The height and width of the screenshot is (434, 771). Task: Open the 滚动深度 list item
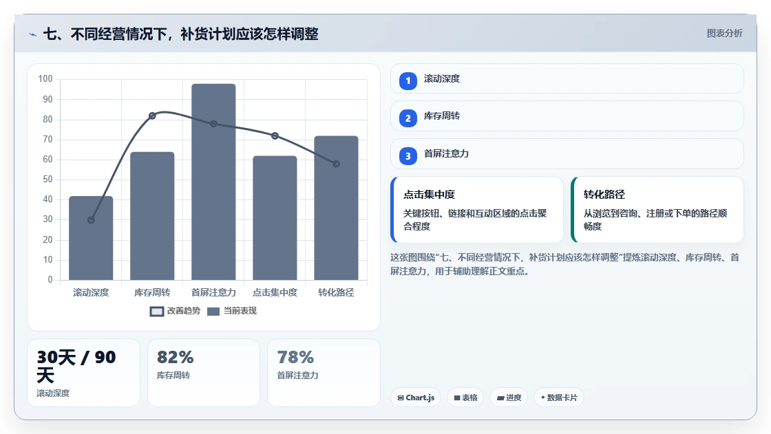pyautogui.click(x=567, y=78)
